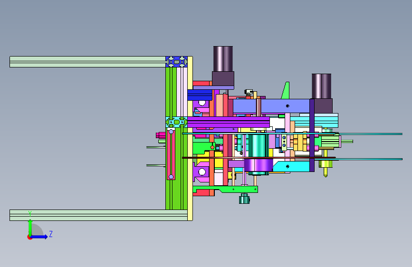Click the blue Z axis arrow of triad

39,237
